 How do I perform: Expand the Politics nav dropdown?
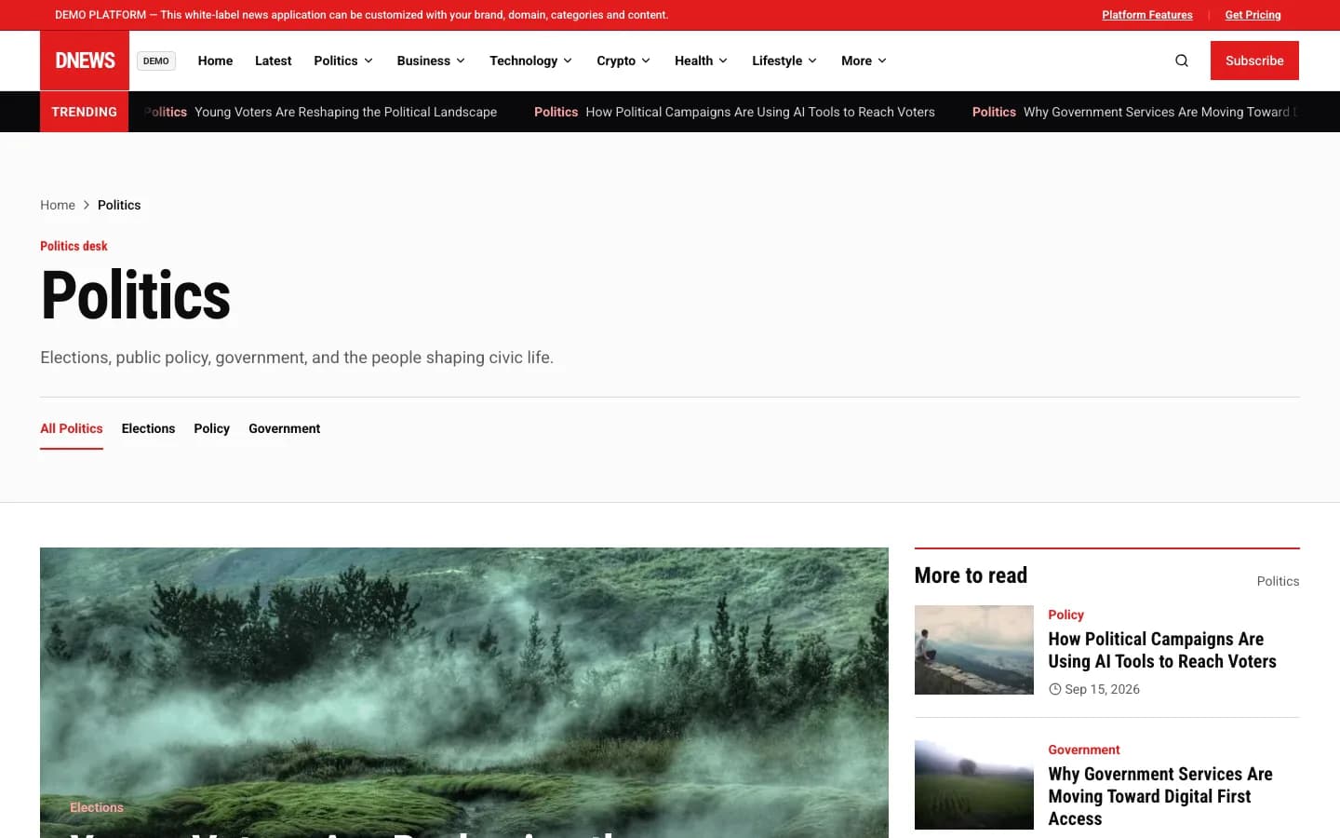click(343, 61)
